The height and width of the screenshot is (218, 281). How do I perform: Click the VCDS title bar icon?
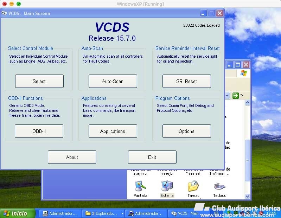point(4,13)
